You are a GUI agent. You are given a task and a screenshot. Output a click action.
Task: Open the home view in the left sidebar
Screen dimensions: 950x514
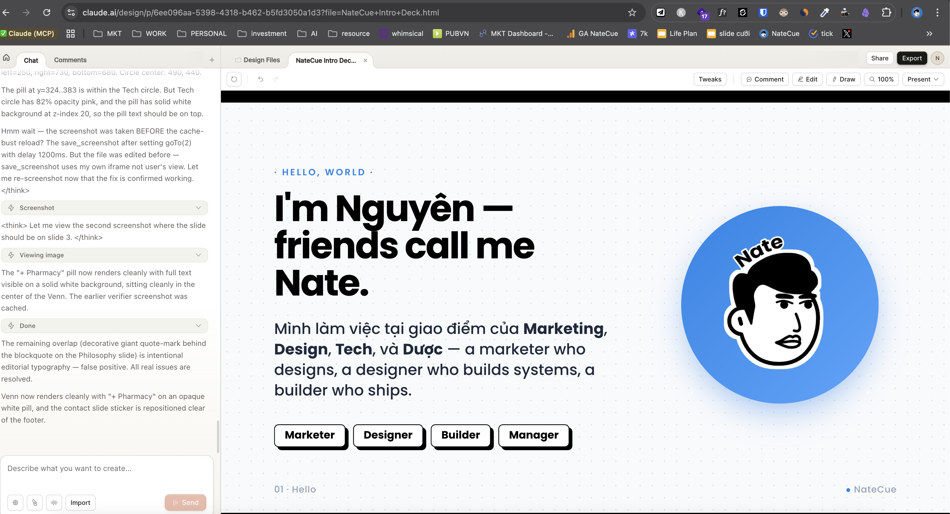[x=6, y=58]
